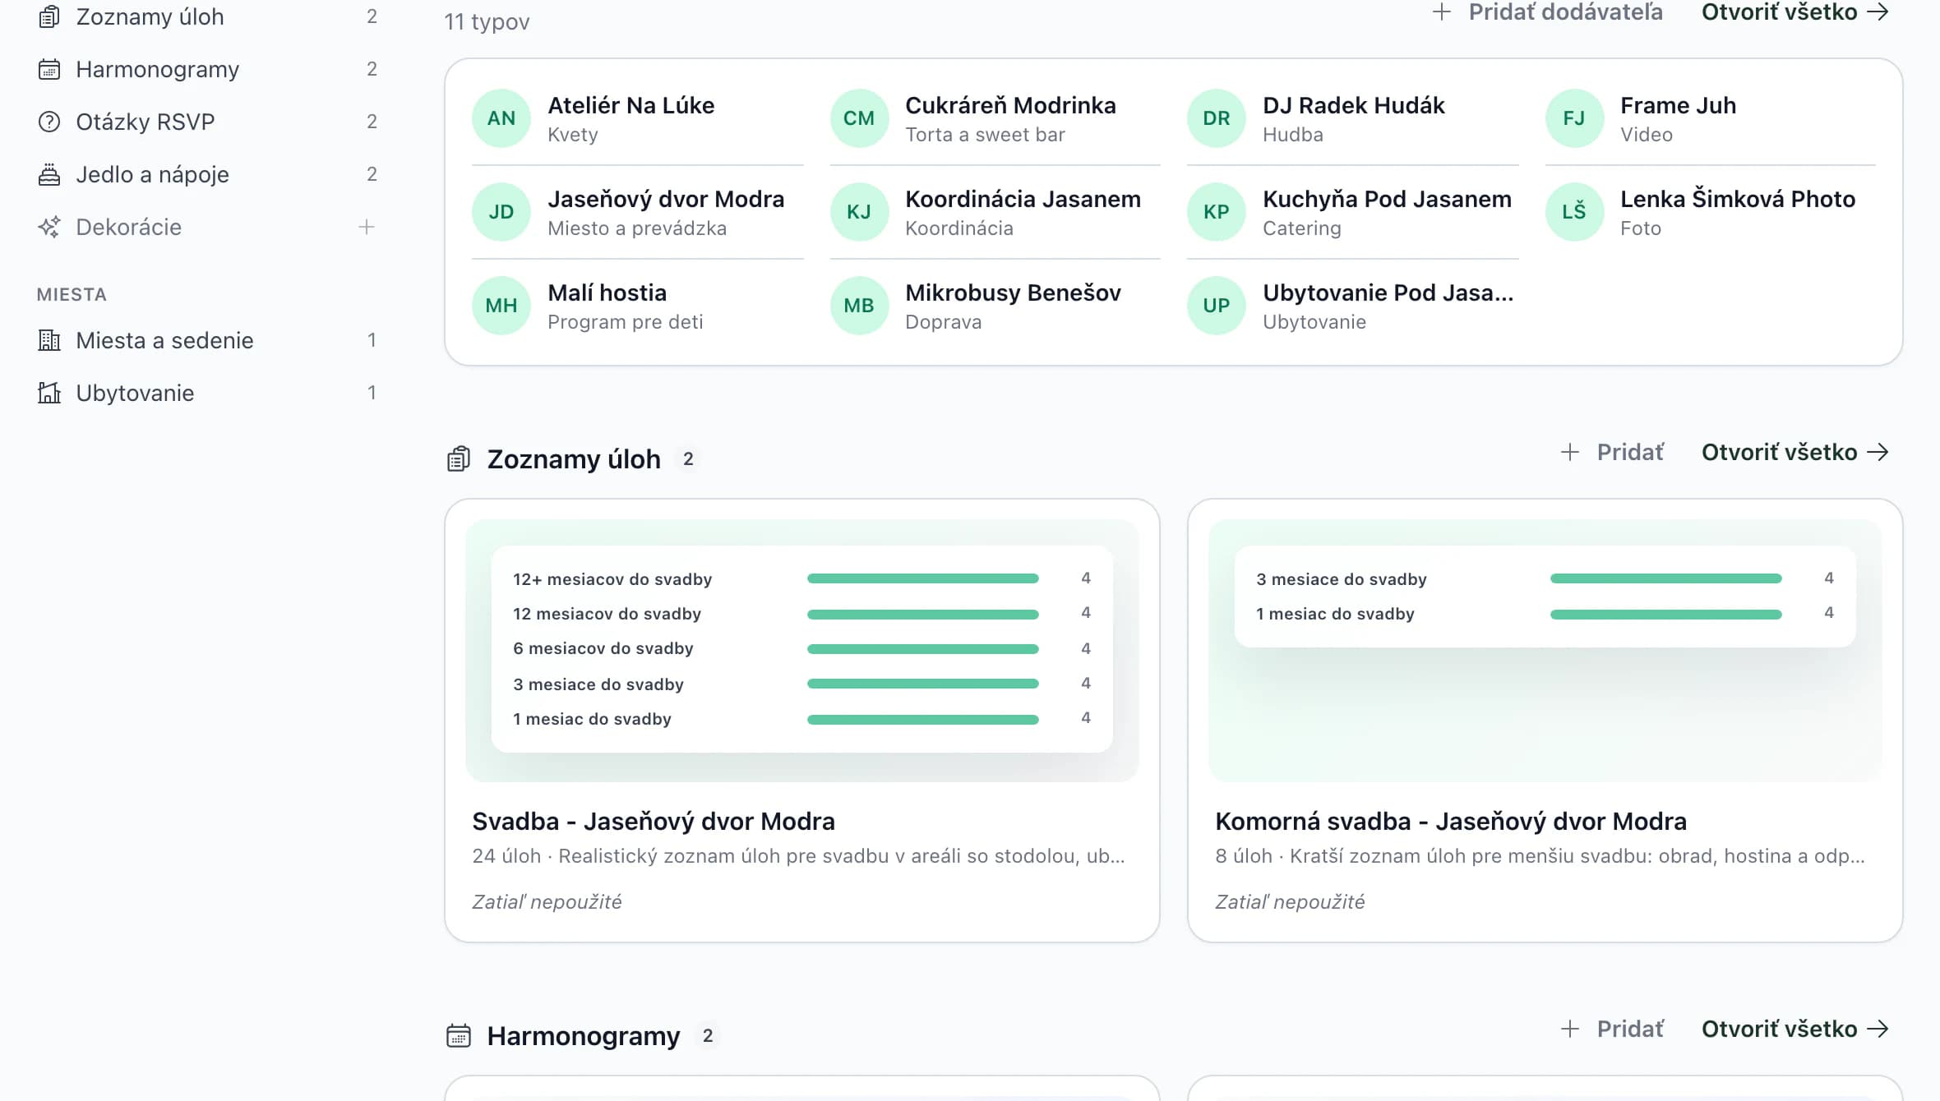
Task: Open Svadba - Jaseňový dvor Modra card
Action: (x=802, y=721)
